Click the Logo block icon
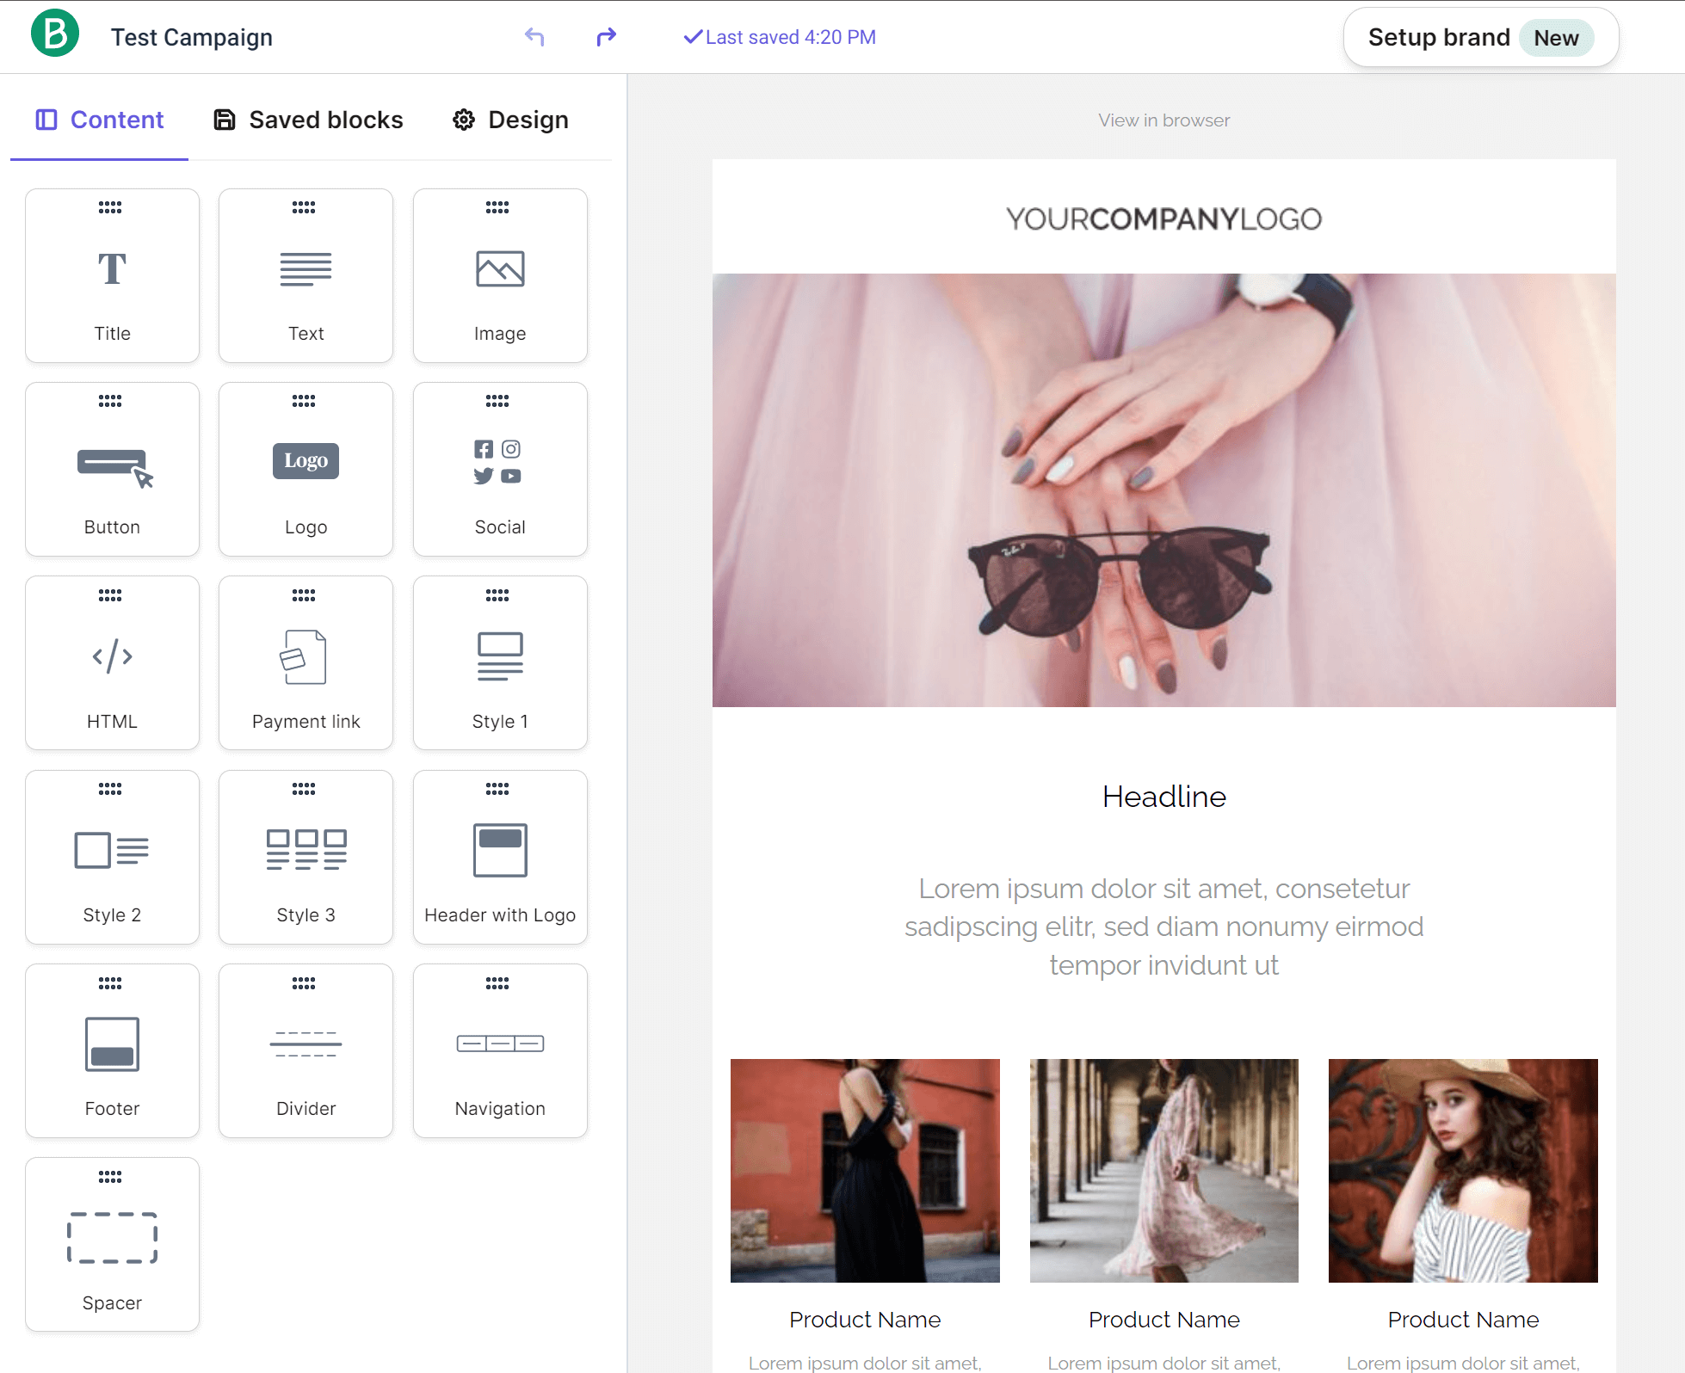The height and width of the screenshot is (1373, 1685). click(306, 460)
